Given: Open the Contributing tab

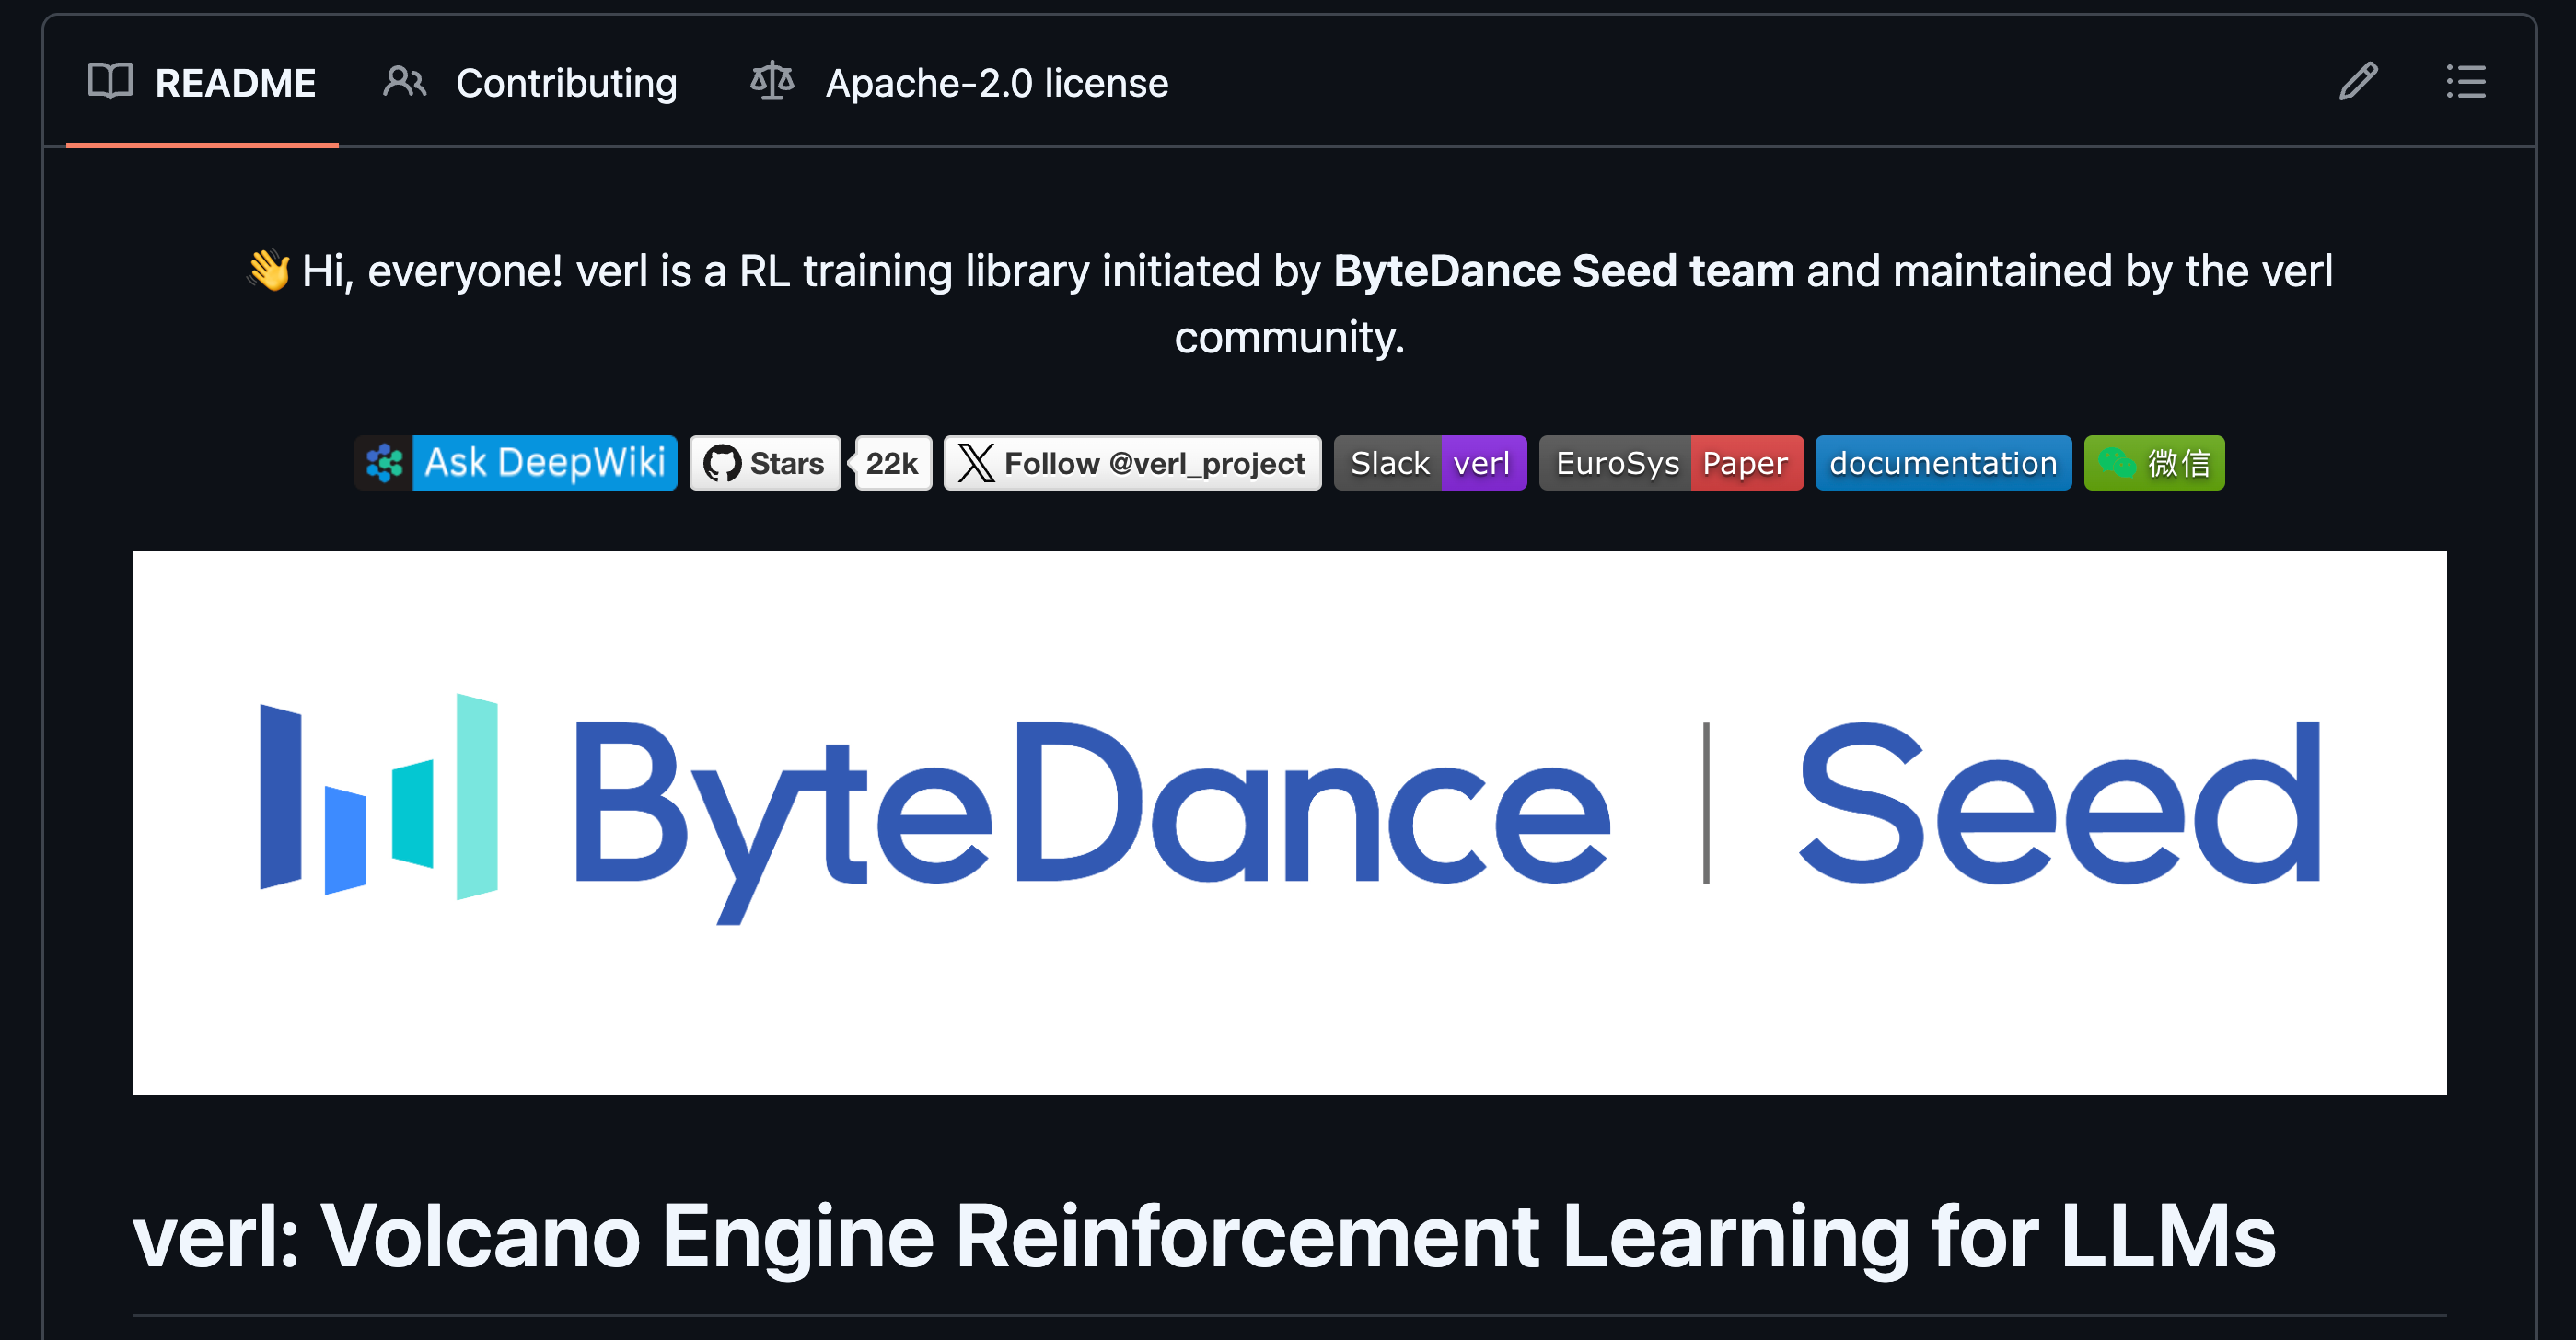Looking at the screenshot, I should [x=531, y=83].
